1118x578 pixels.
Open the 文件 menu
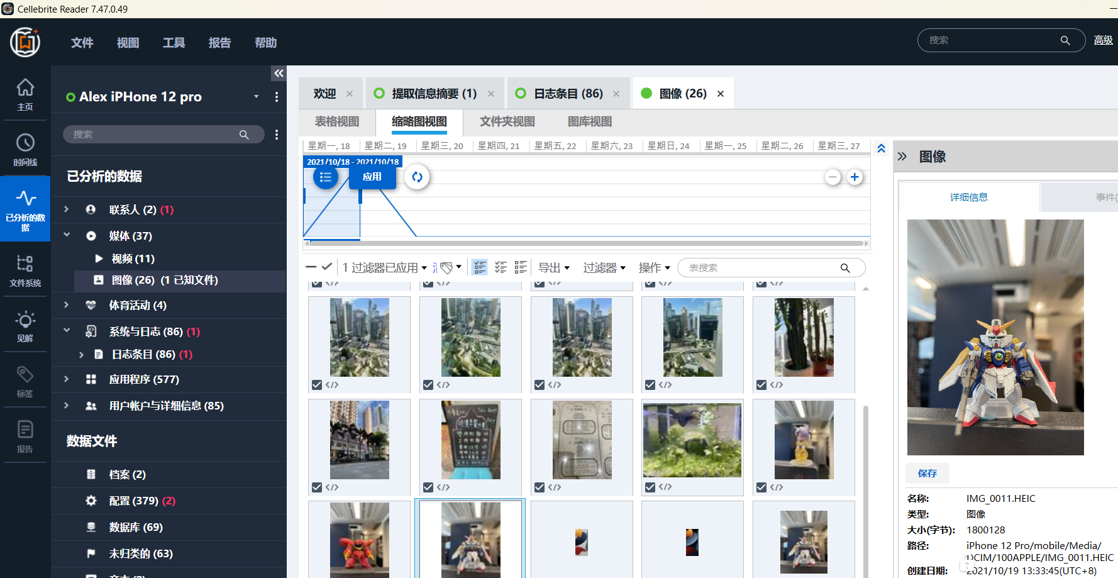click(82, 43)
